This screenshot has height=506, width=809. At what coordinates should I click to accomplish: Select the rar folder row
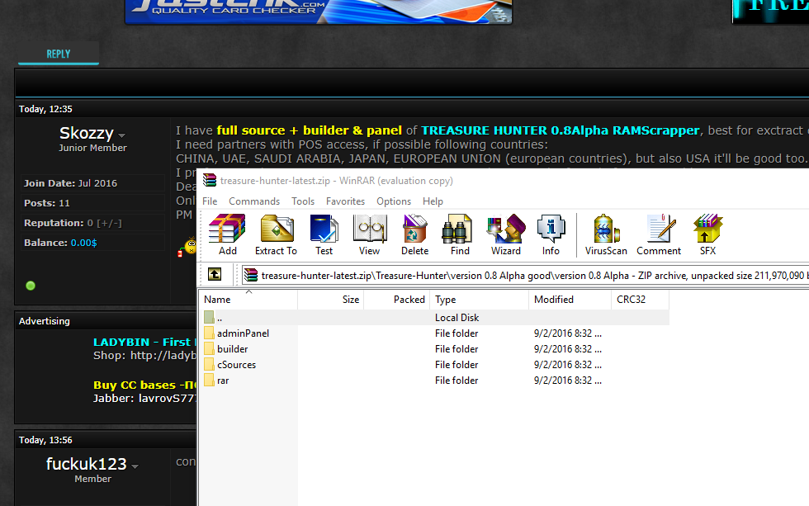[x=434, y=381]
